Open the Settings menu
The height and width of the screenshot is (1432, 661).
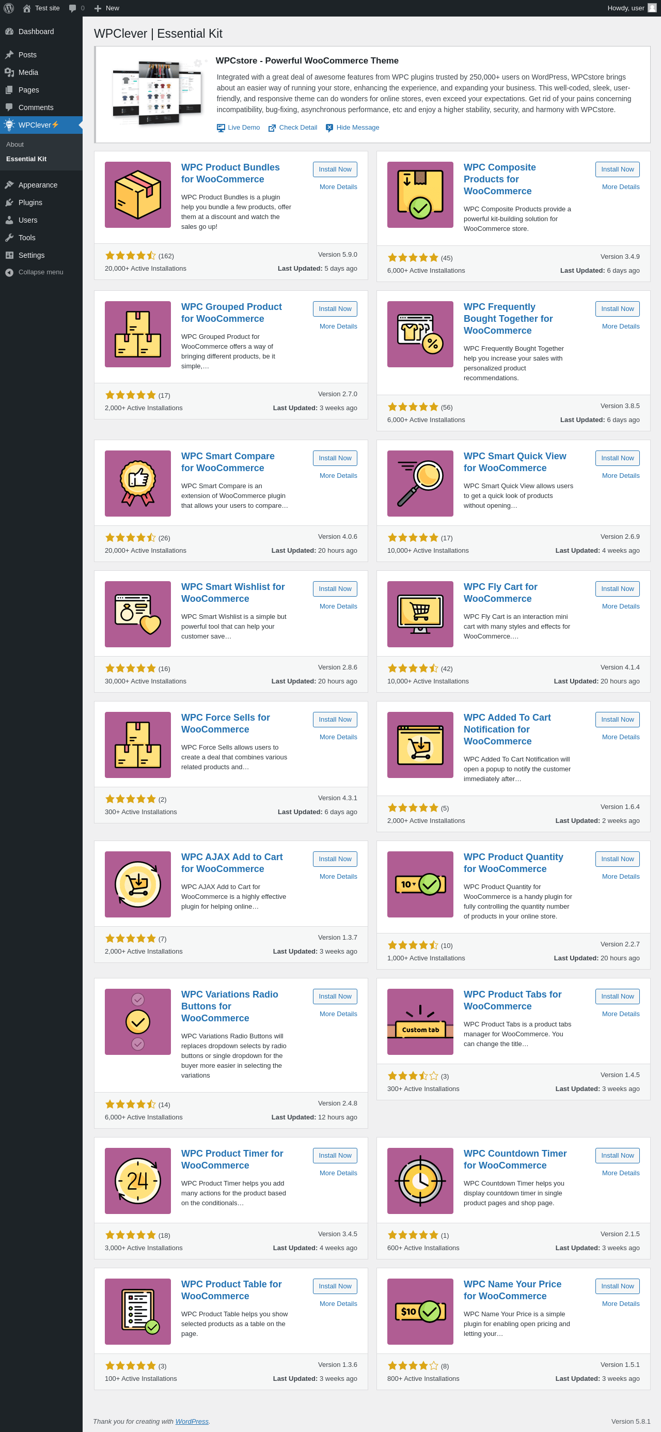[x=41, y=255]
